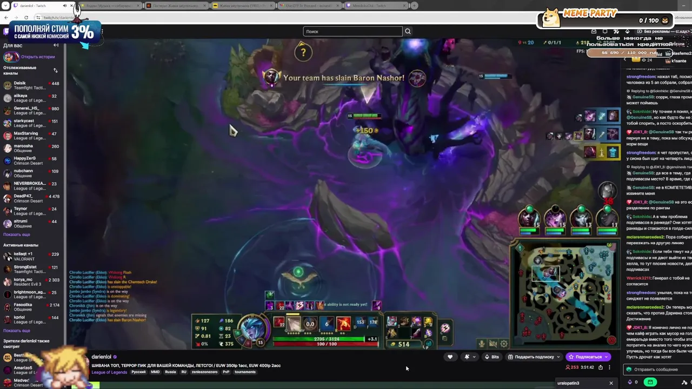Click the Bits button
Image resolution: width=692 pixels, height=389 pixels.
tap(491, 357)
